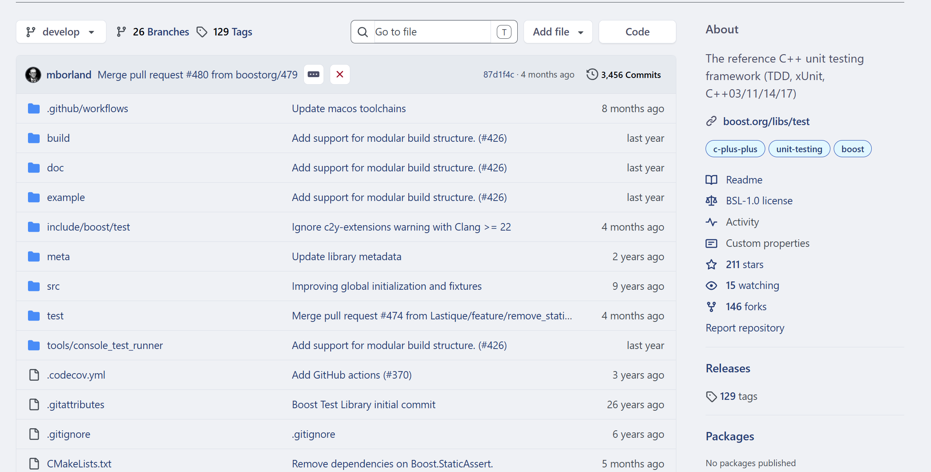Click the fork icon beside 146 forks
This screenshot has width=931, height=472.
click(x=711, y=307)
